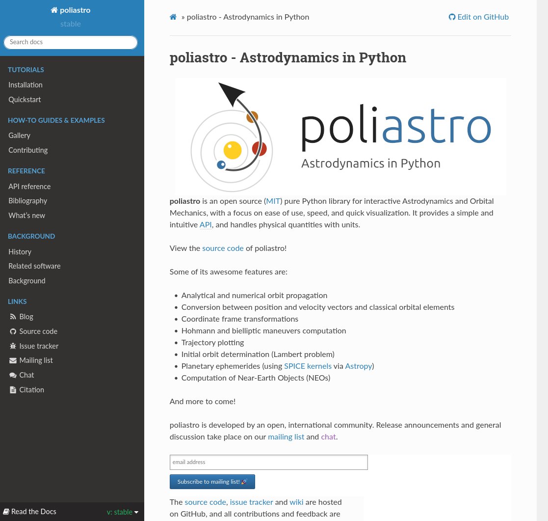Open the issue tracker link in bottom paragraph
The image size is (548, 521).
pyautogui.click(x=251, y=502)
